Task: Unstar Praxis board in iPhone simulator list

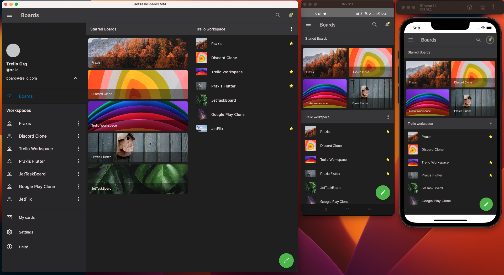Action: [491, 137]
